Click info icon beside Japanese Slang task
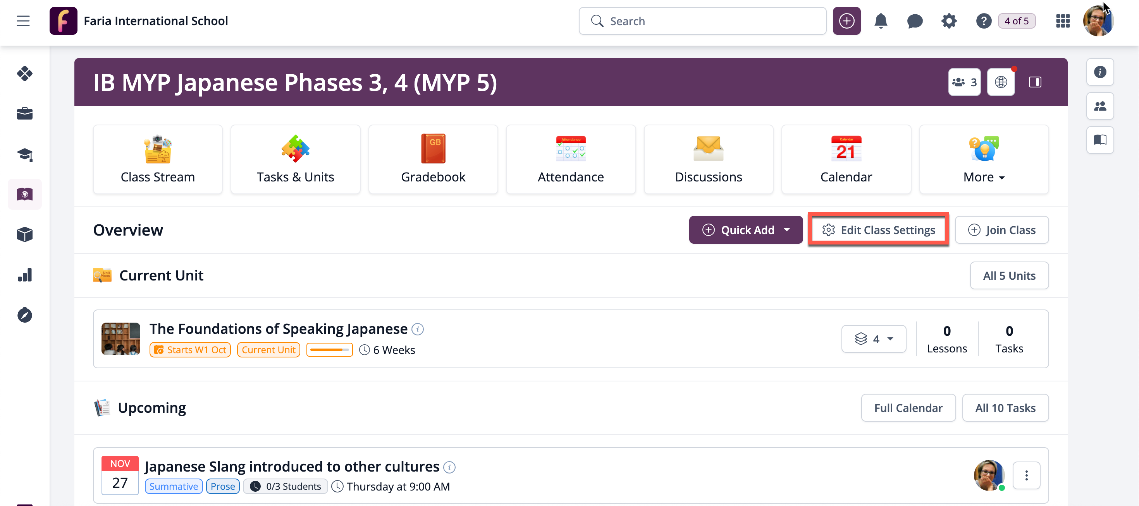The image size is (1139, 506). [x=449, y=467]
